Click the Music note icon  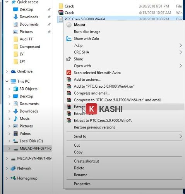[15, 119]
